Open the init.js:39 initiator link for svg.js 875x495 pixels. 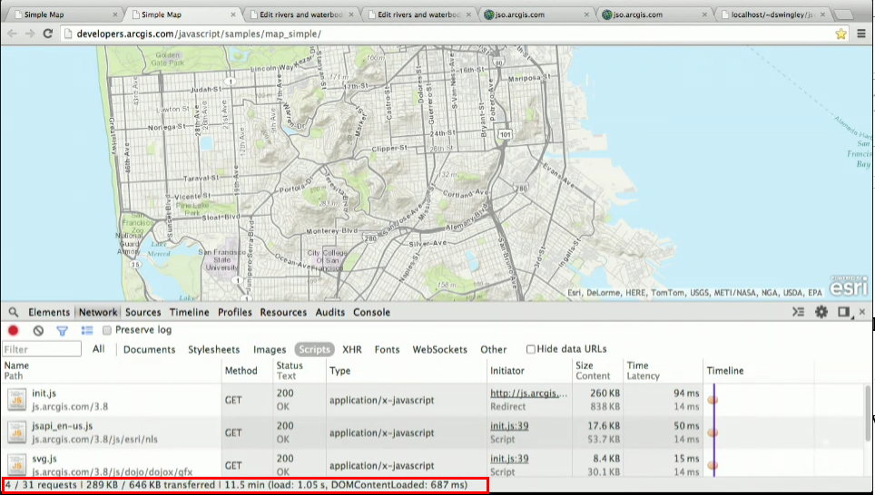pyautogui.click(x=509, y=459)
